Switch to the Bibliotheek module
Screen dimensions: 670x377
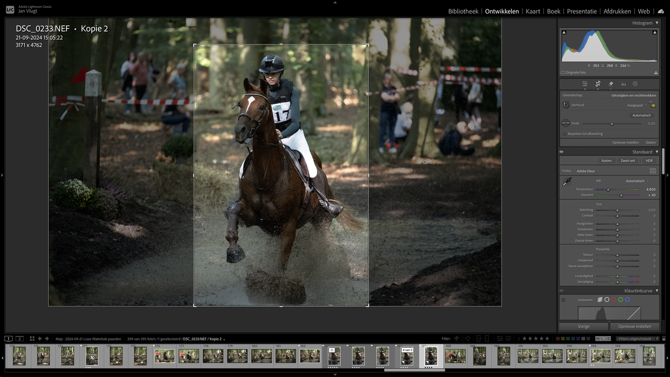(x=463, y=11)
